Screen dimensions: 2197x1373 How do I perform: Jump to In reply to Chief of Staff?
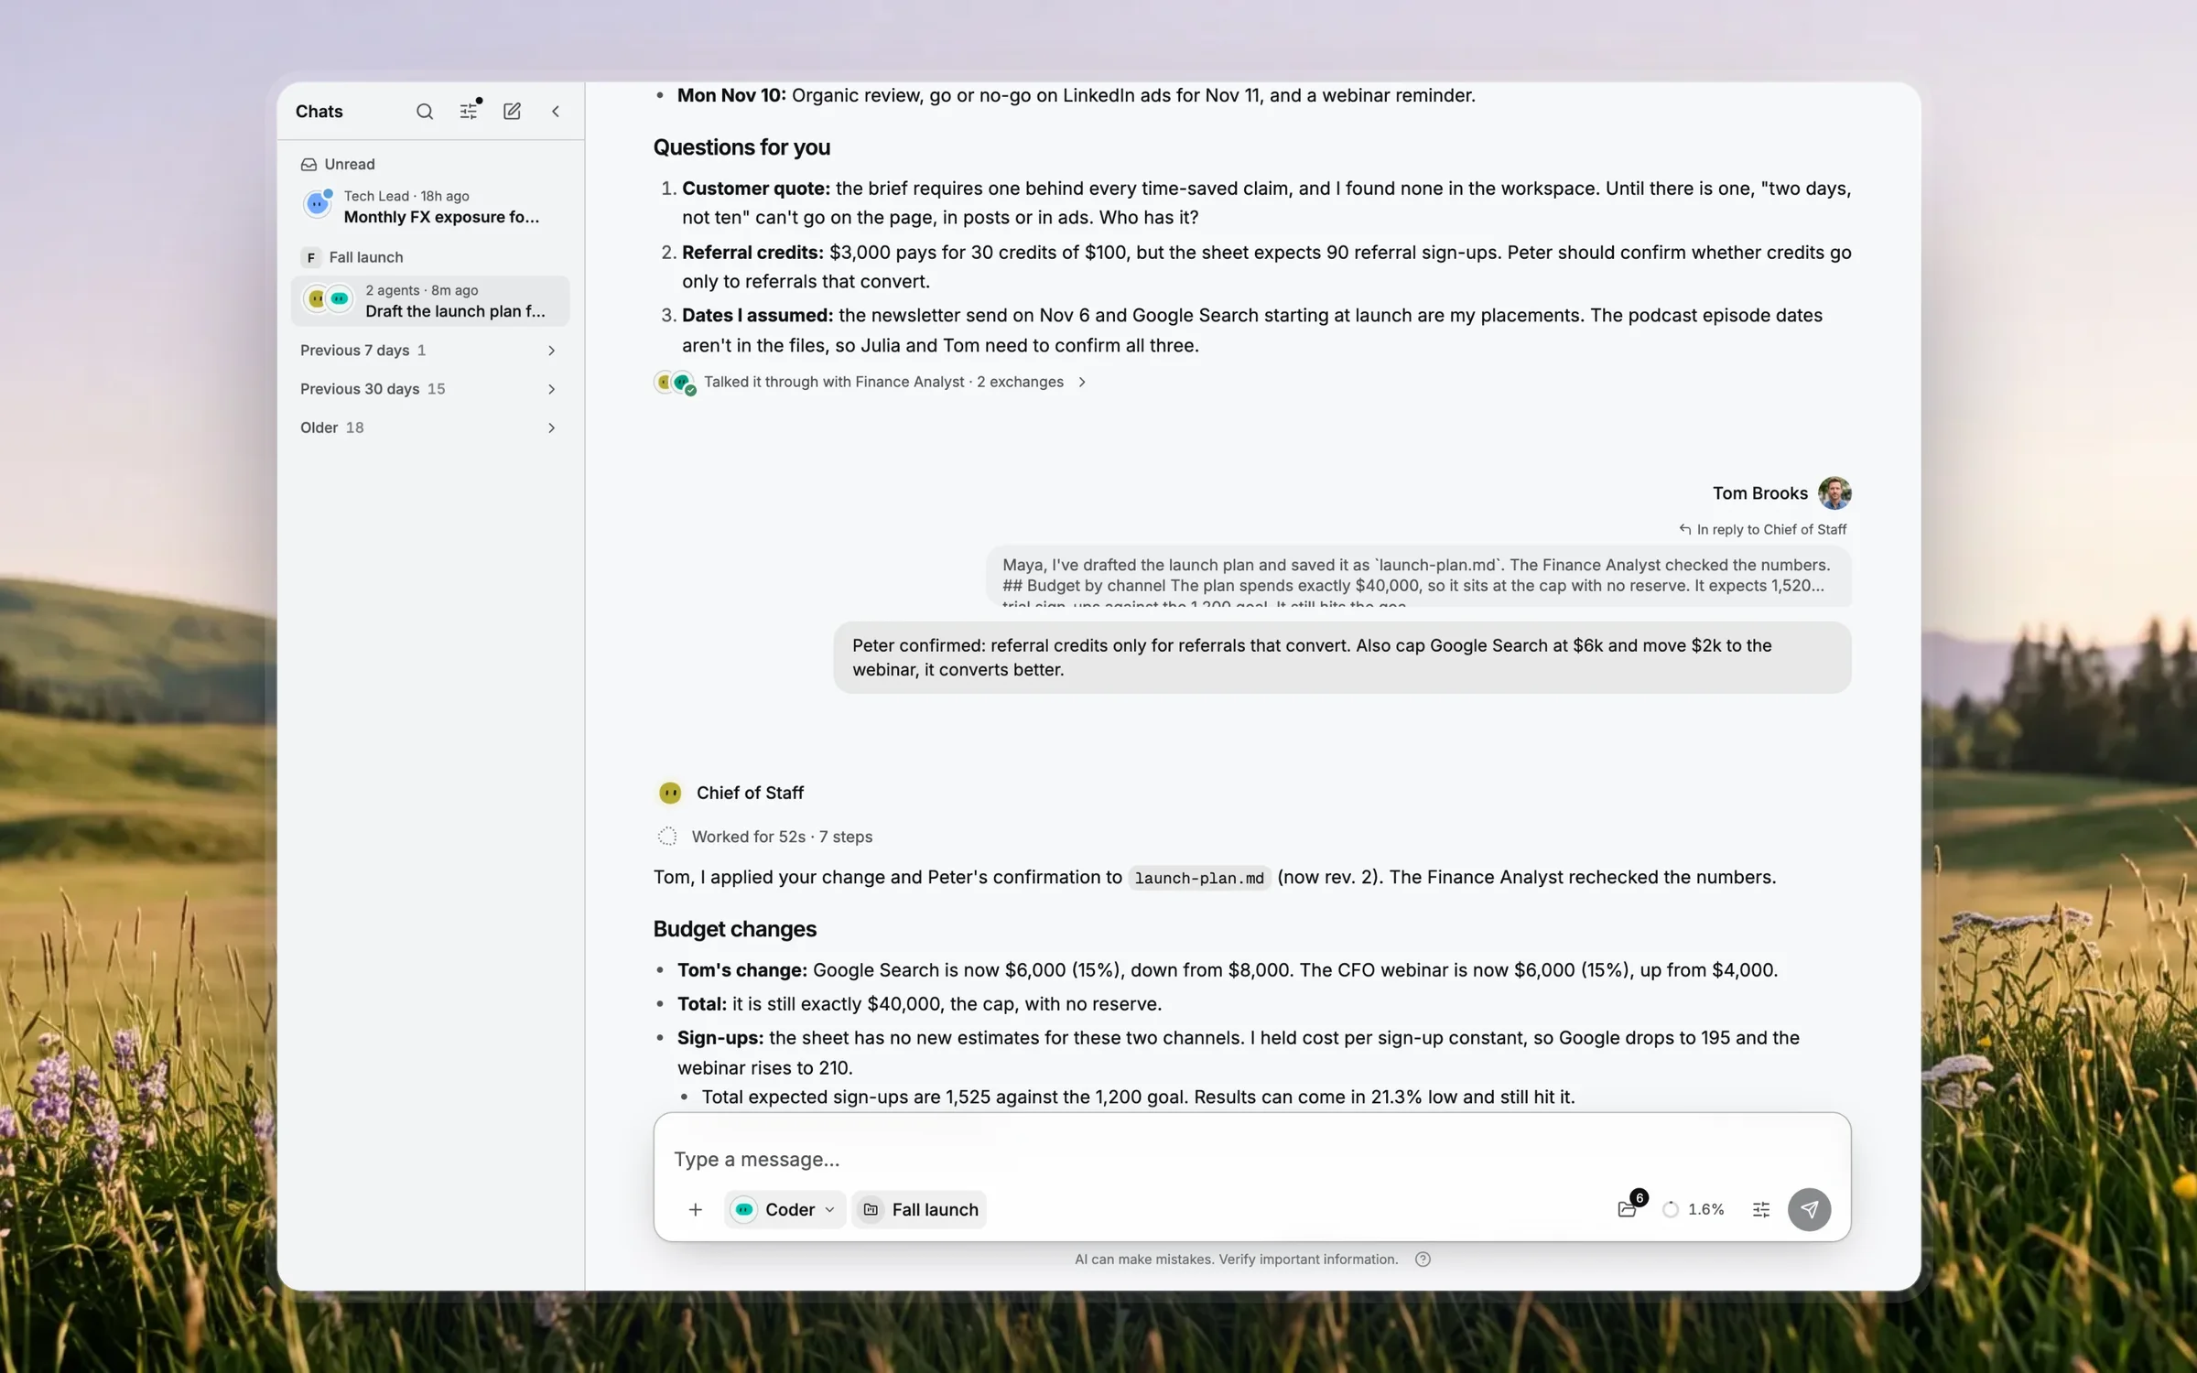1763,529
